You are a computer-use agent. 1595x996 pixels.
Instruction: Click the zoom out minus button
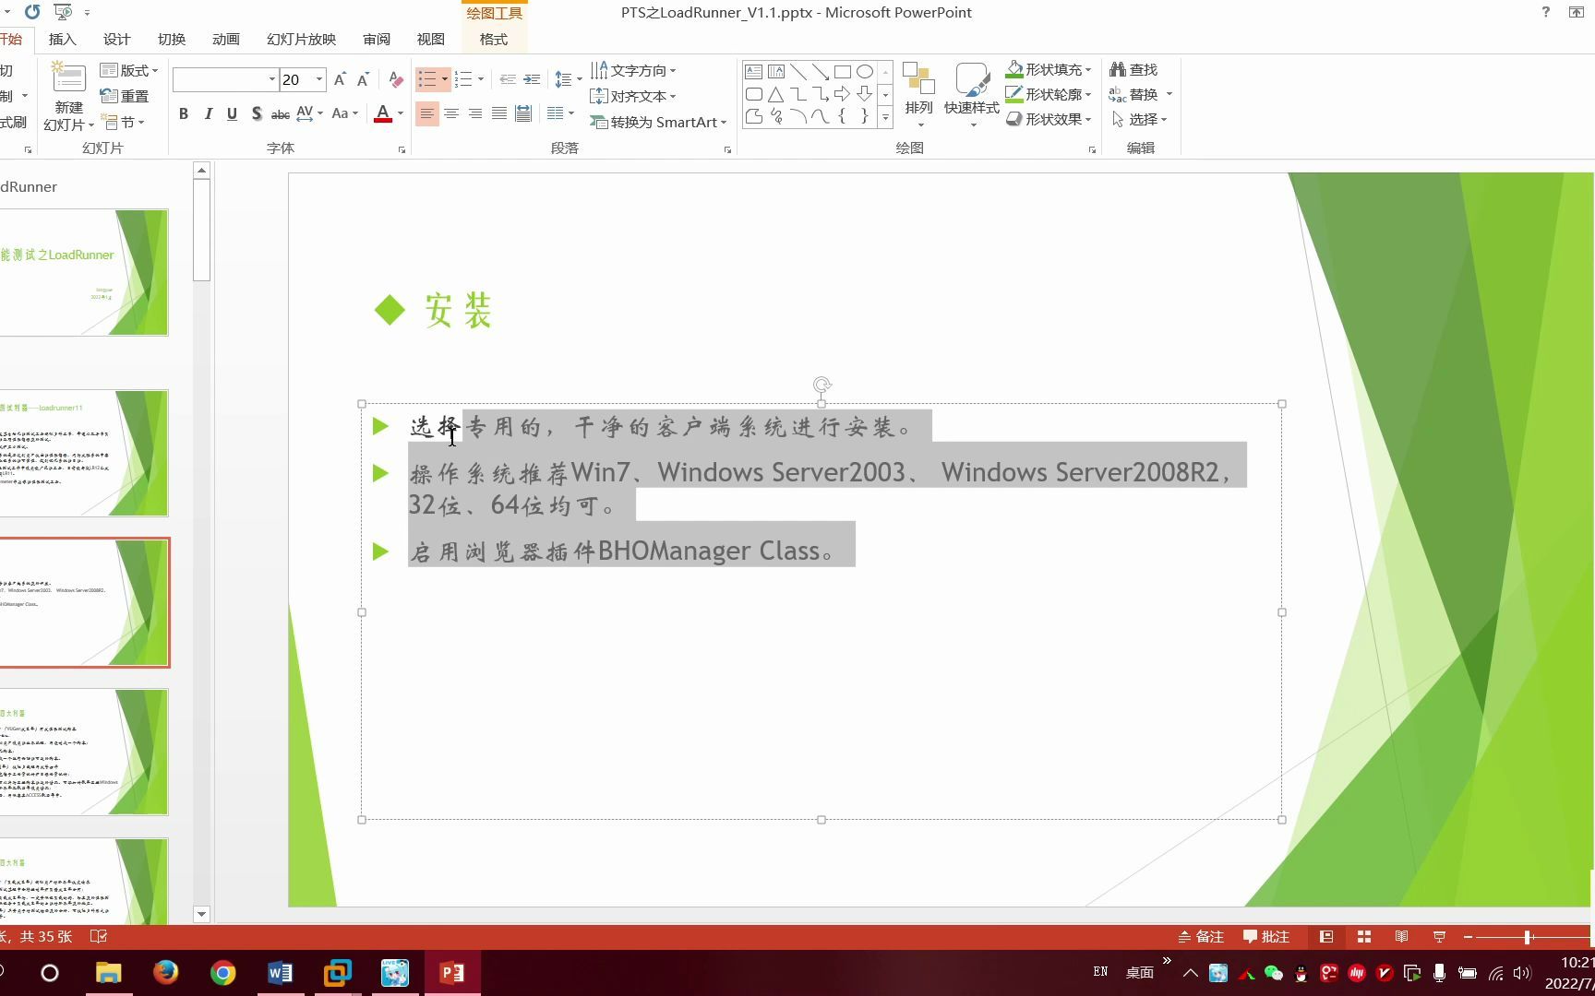pyautogui.click(x=1468, y=937)
